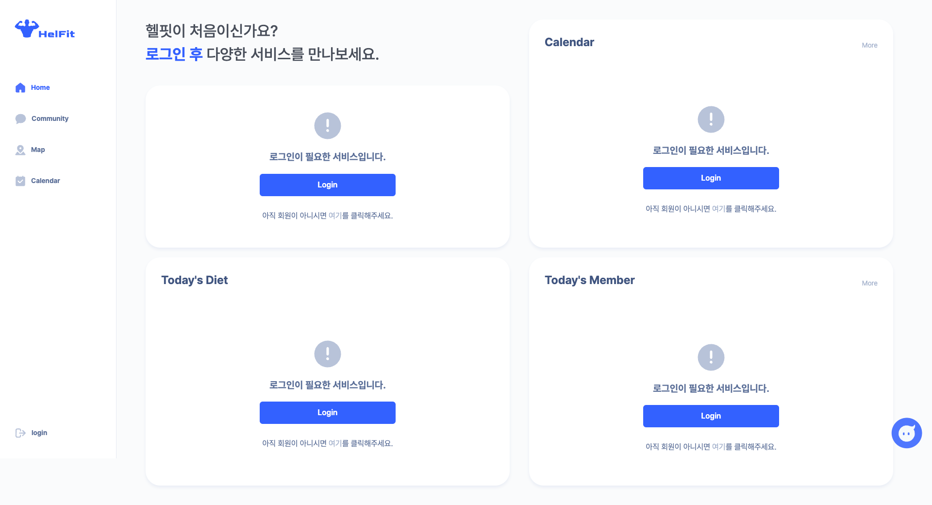The width and height of the screenshot is (932, 505).
Task: Click the Calendar check icon in sidebar
Action: (x=20, y=181)
